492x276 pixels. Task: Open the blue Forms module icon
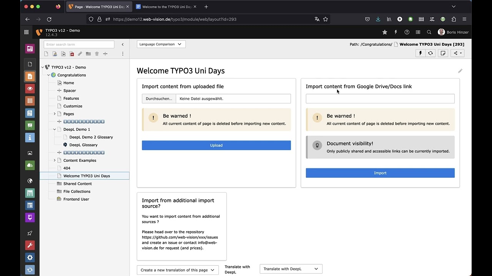tap(30, 113)
